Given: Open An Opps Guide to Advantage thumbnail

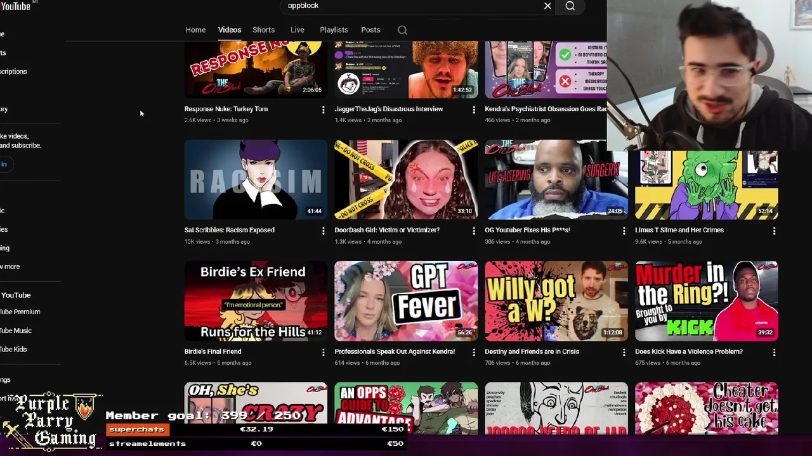Looking at the screenshot, I should tap(406, 408).
